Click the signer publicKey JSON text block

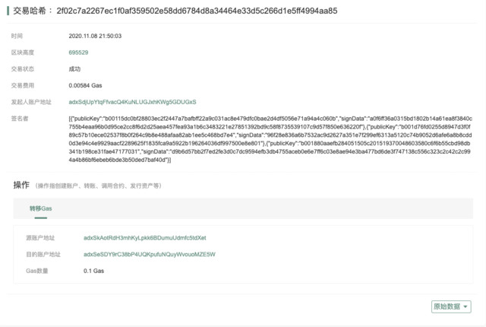[x=270, y=139]
